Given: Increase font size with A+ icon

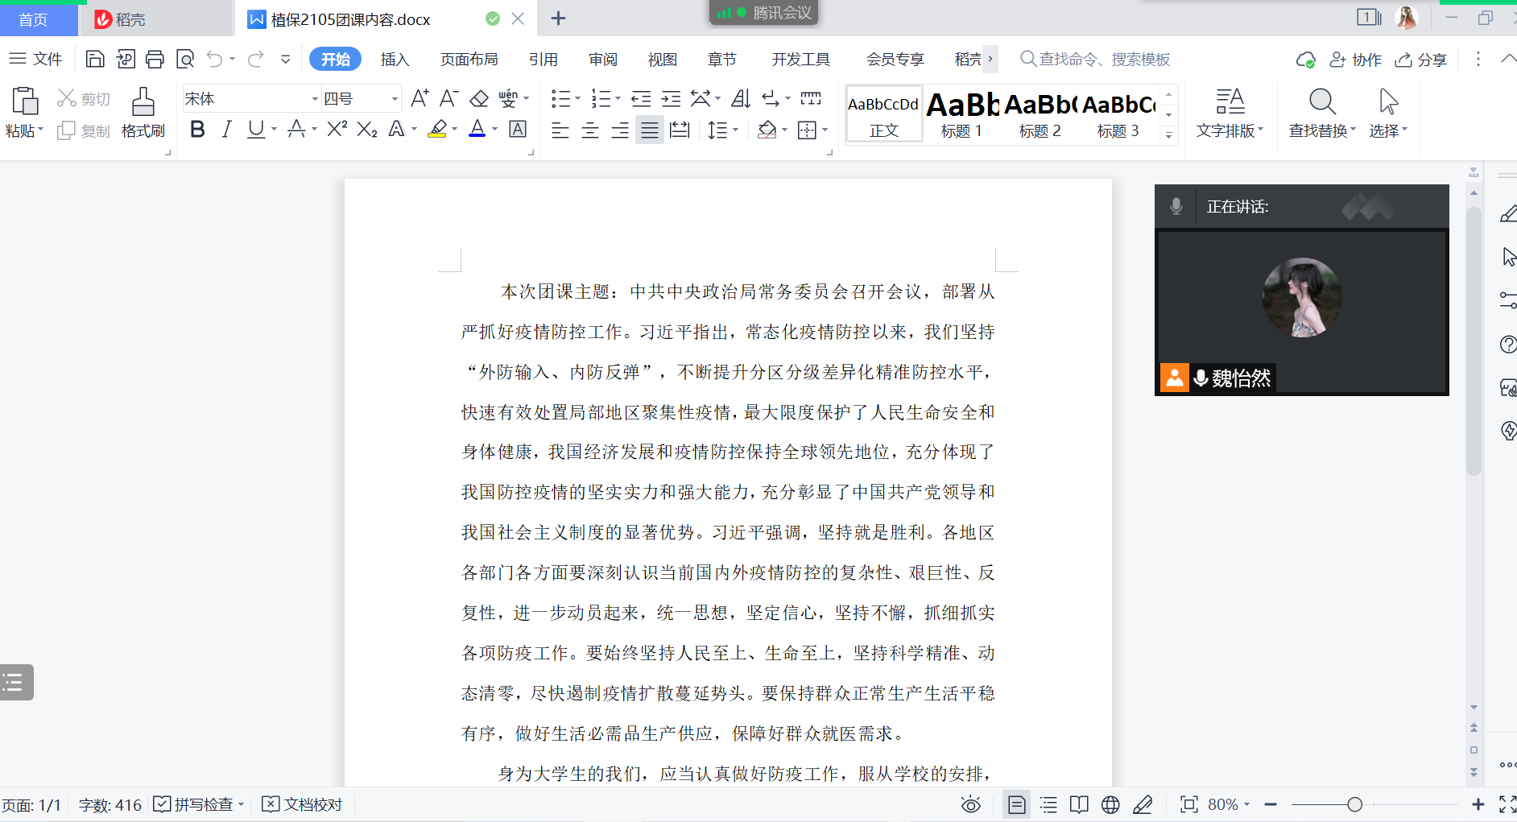Looking at the screenshot, I should tap(420, 98).
